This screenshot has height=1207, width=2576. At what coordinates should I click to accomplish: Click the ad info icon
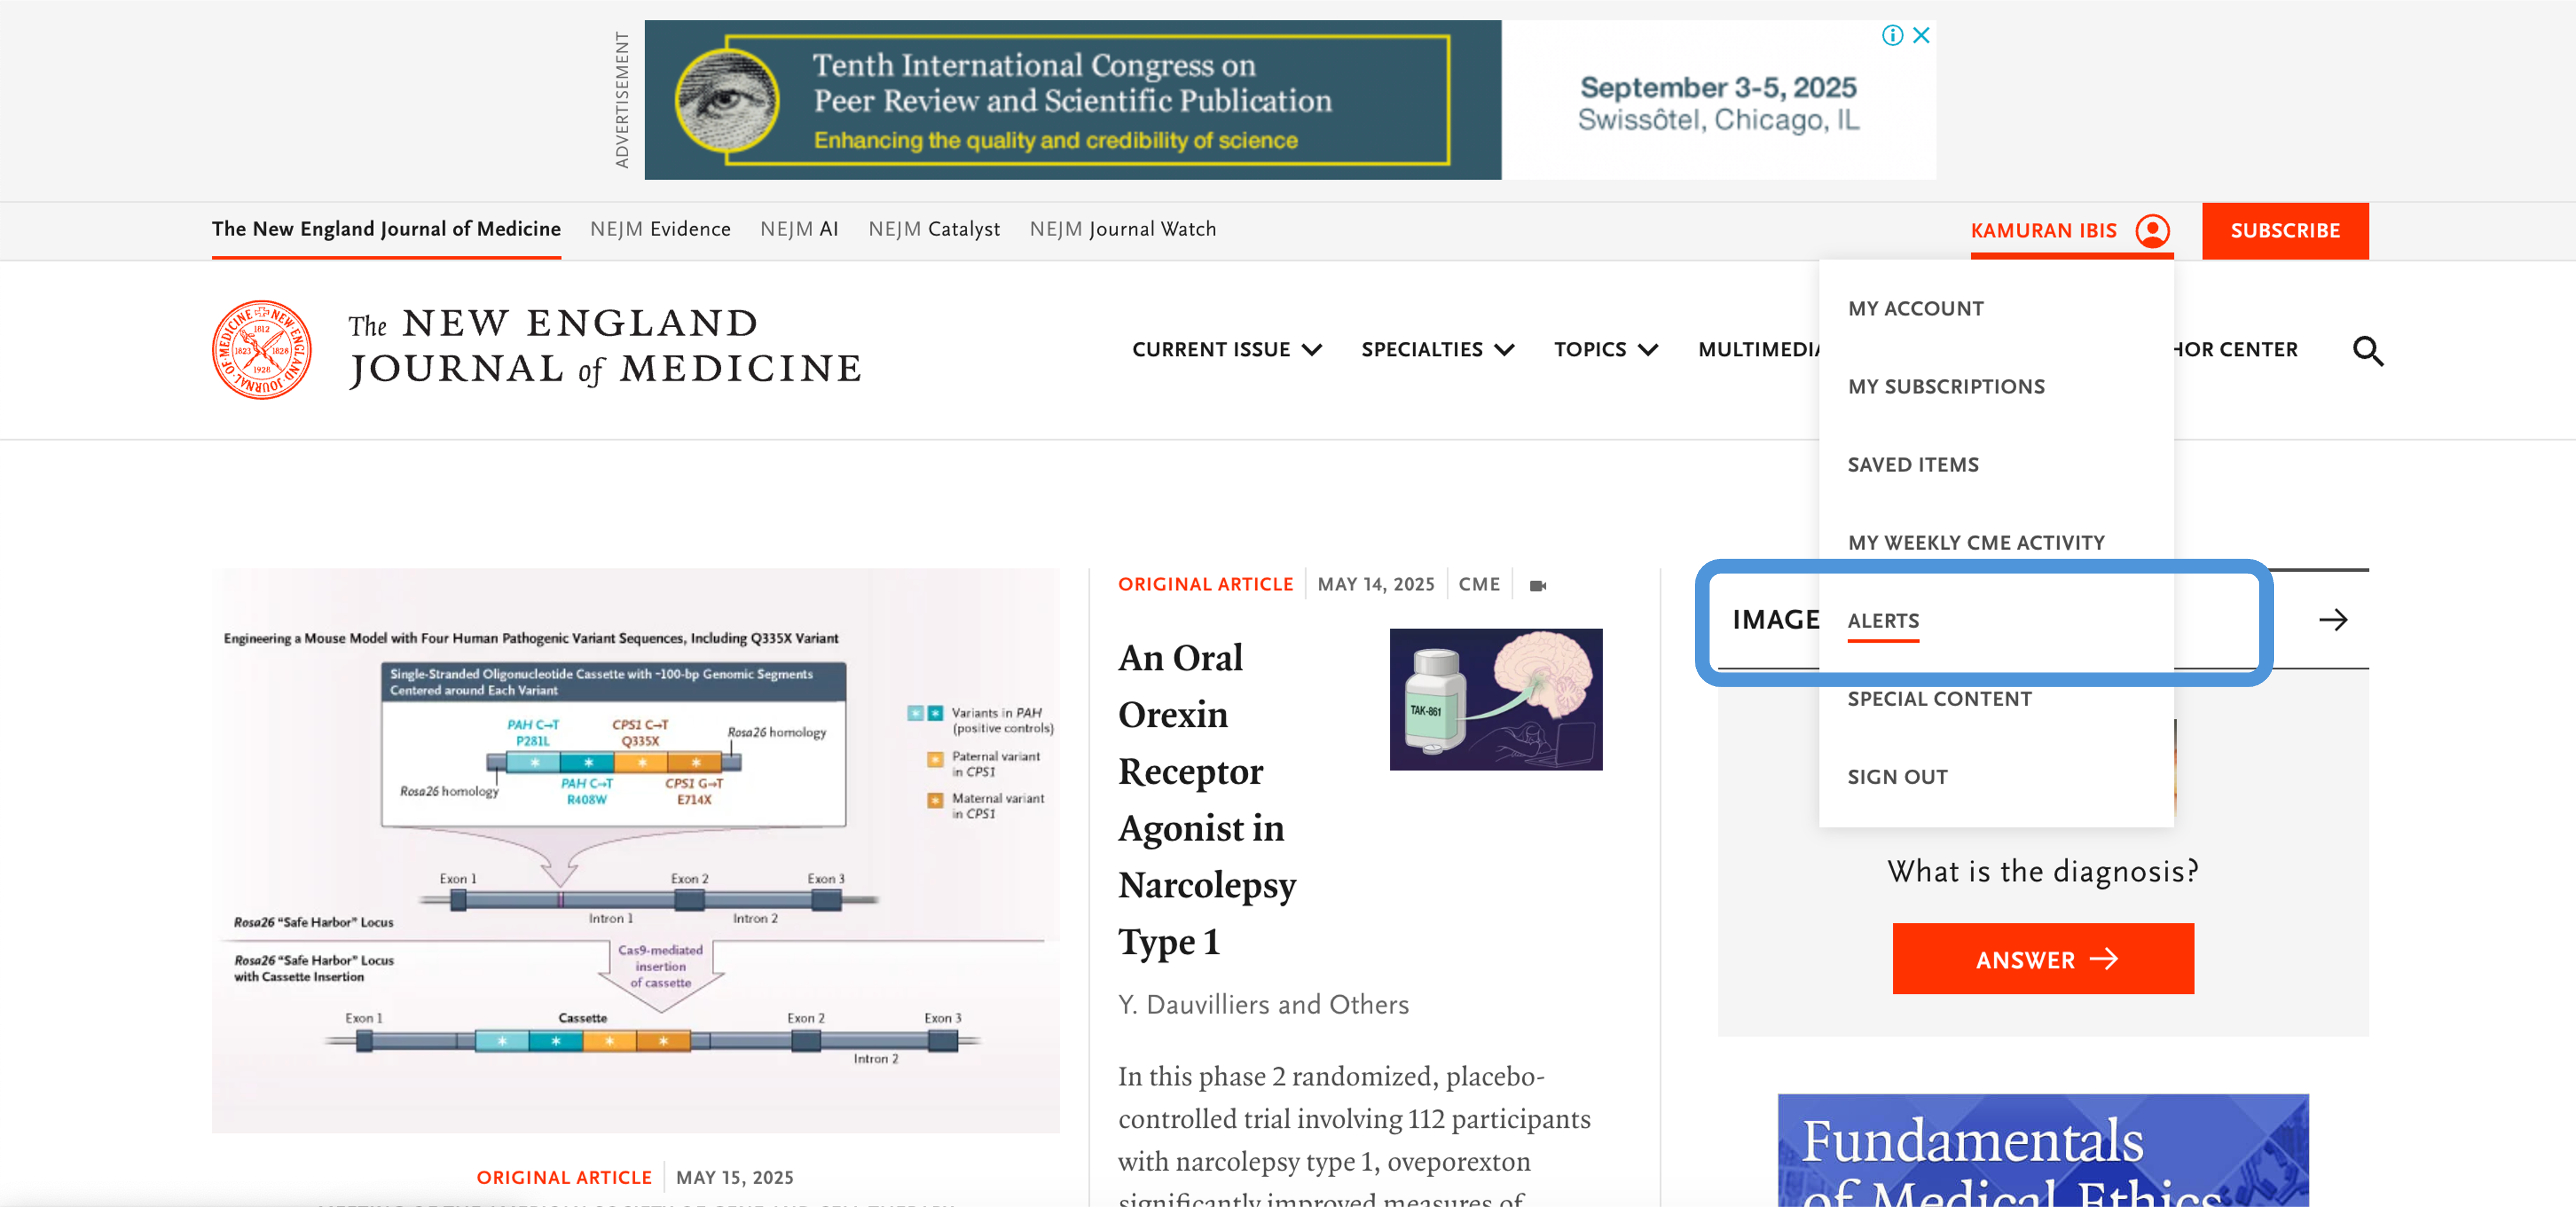pos(1892,35)
